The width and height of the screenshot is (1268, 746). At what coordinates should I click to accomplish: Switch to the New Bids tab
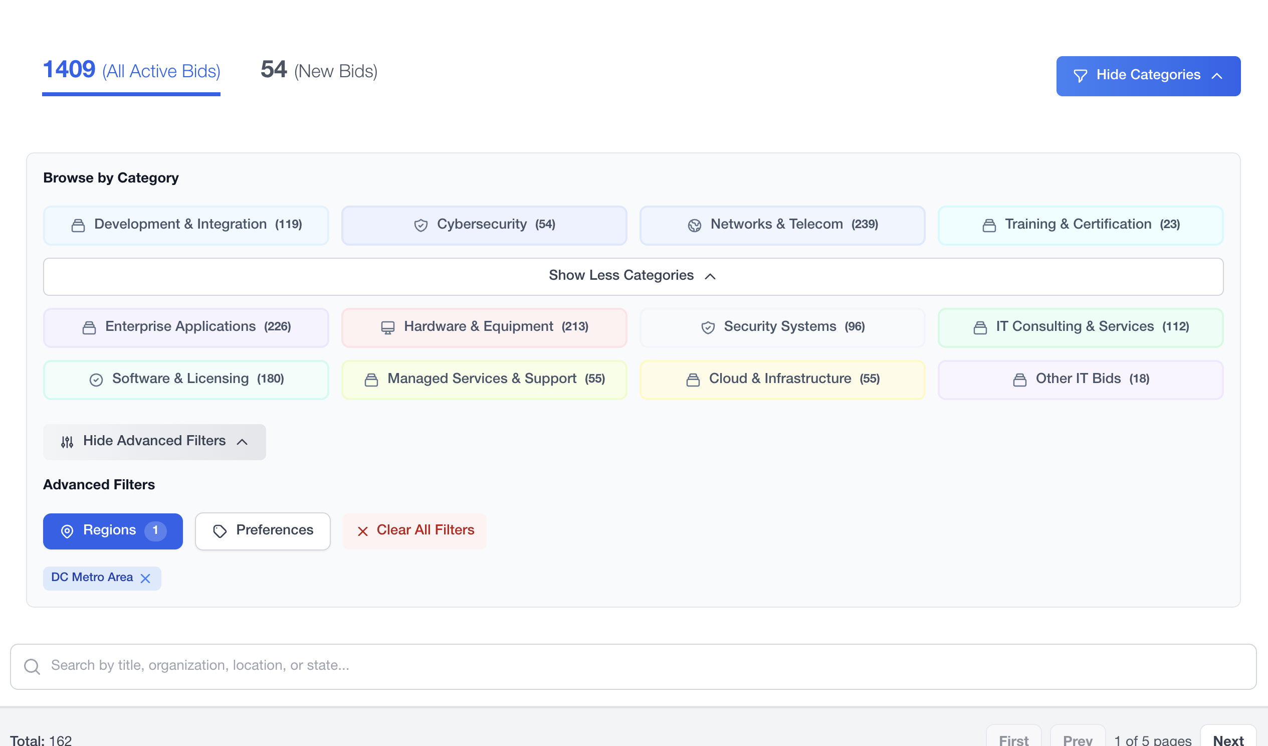[x=319, y=71]
